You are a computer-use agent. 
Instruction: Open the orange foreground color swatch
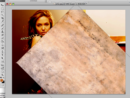click(2, 80)
